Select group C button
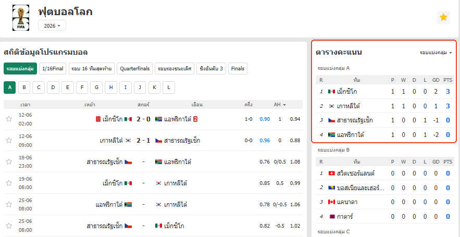This screenshot has width=460, height=237. point(39,88)
